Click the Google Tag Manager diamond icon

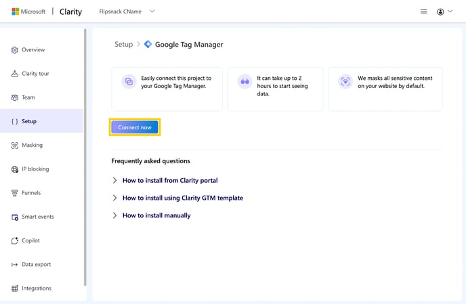click(148, 44)
